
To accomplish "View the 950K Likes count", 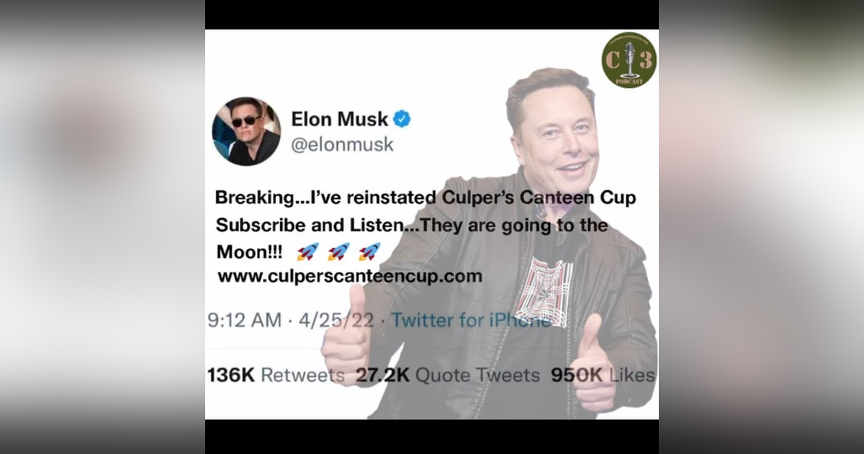I will coord(603,375).
